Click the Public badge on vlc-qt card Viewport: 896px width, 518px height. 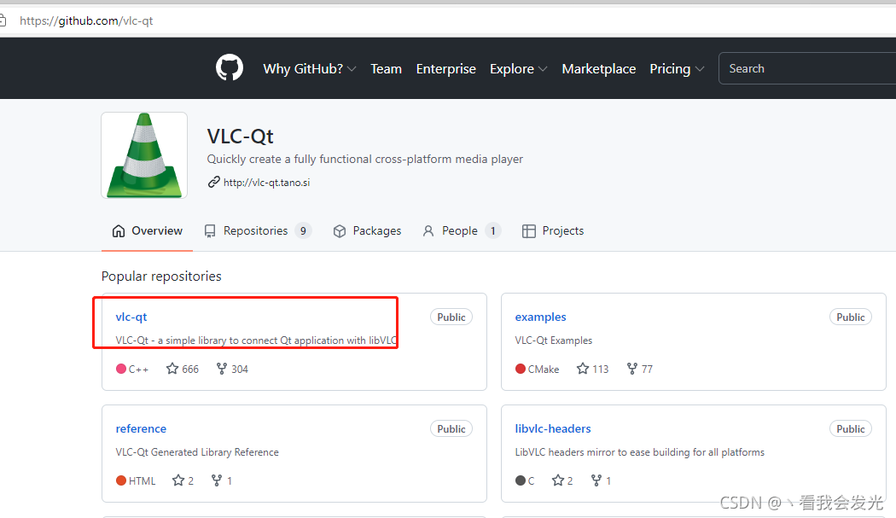click(451, 317)
